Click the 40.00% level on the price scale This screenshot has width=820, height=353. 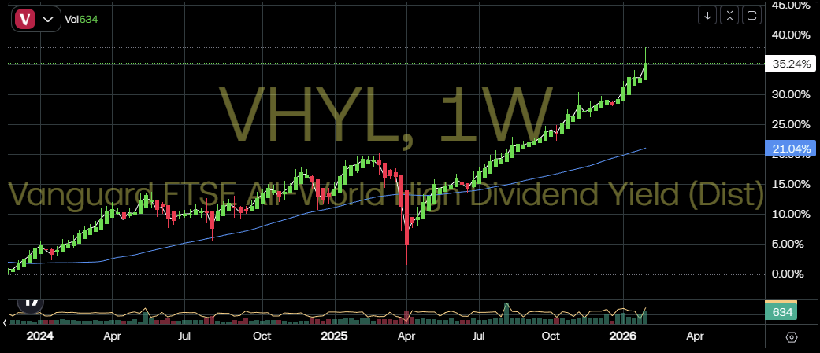(x=788, y=35)
